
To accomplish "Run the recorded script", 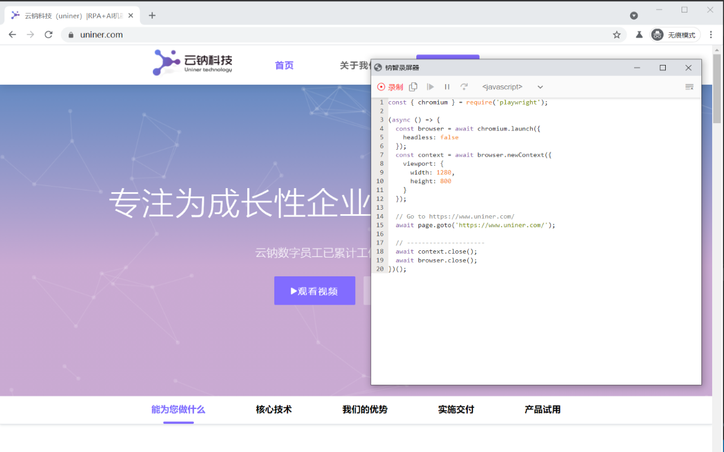I will click(430, 86).
